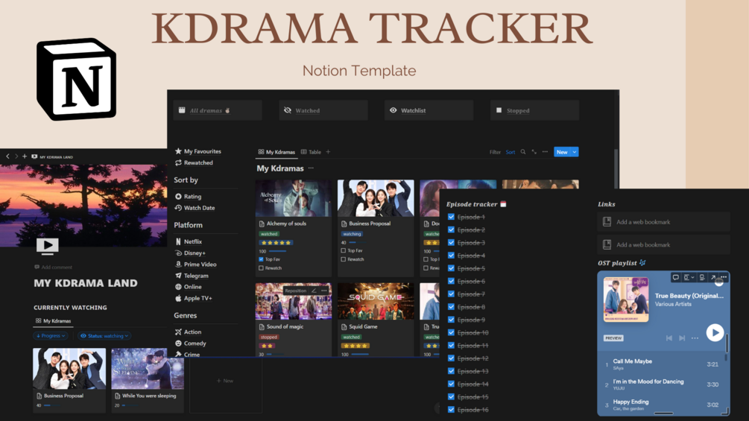Screen dimensions: 749x421
Task: Click the first Add a web bookmark field
Action: coord(663,222)
